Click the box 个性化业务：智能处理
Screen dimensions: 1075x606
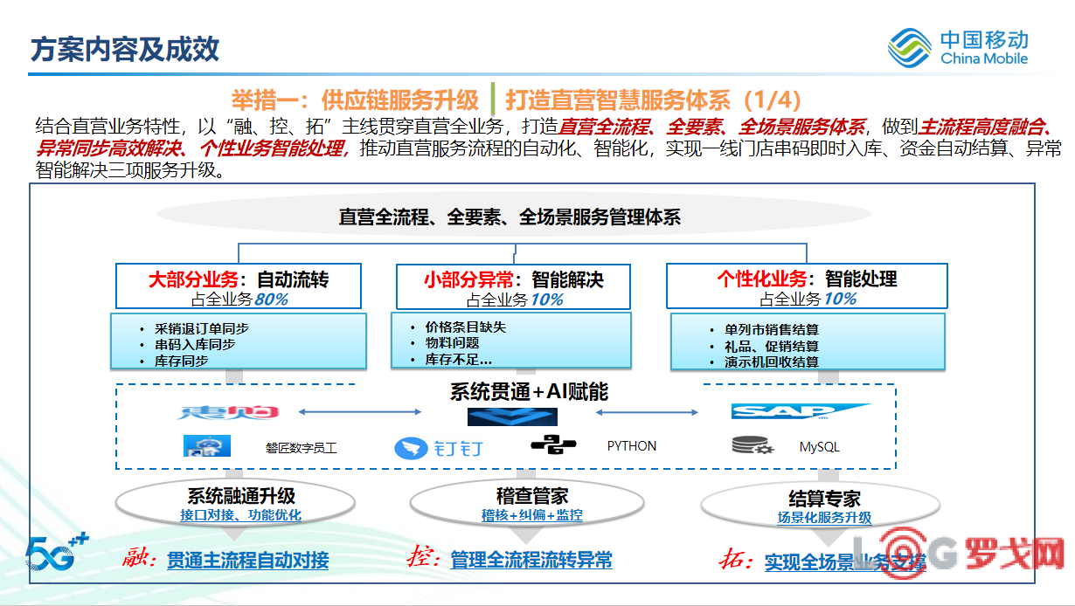[x=807, y=286]
